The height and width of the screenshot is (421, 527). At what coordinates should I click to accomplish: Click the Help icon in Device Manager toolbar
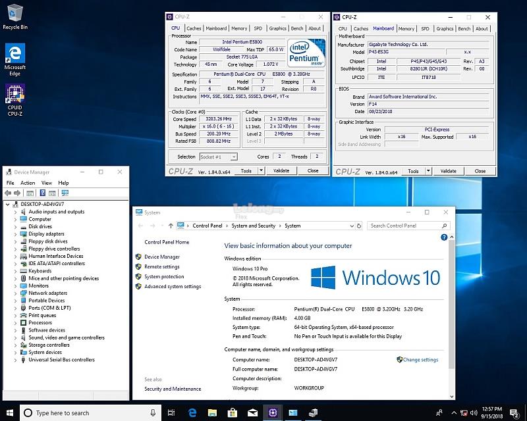[x=43, y=193]
